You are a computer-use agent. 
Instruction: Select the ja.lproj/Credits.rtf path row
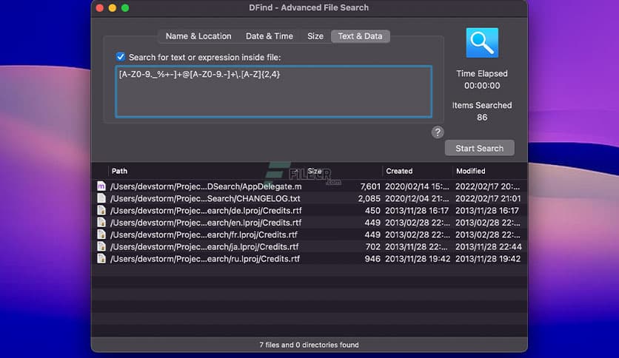click(204, 246)
